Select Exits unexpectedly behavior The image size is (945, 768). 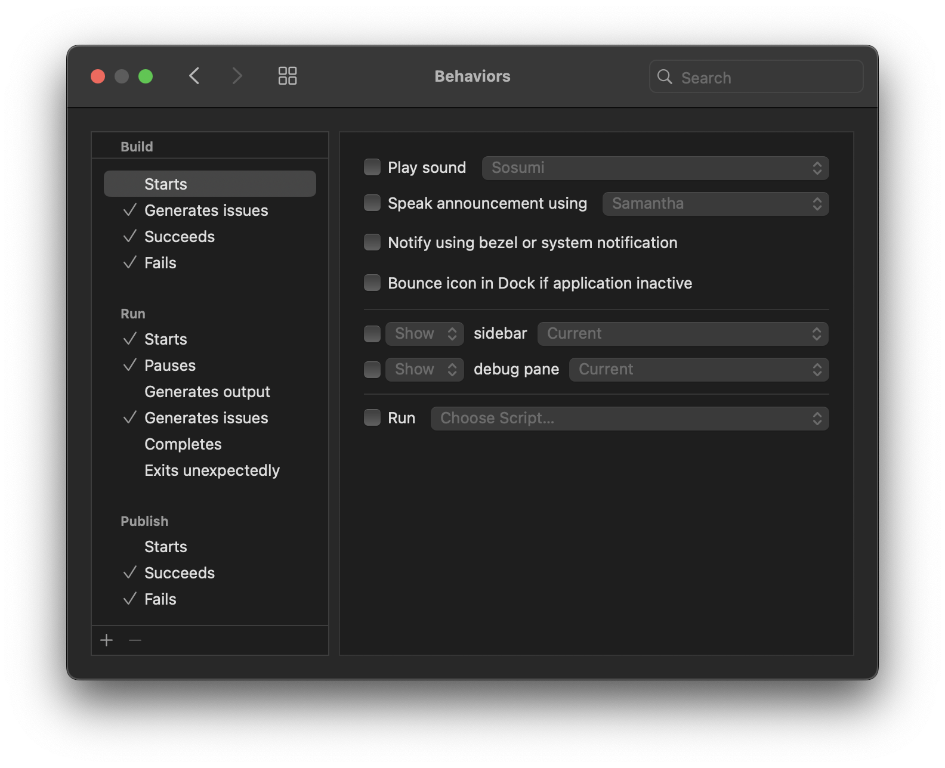(210, 470)
